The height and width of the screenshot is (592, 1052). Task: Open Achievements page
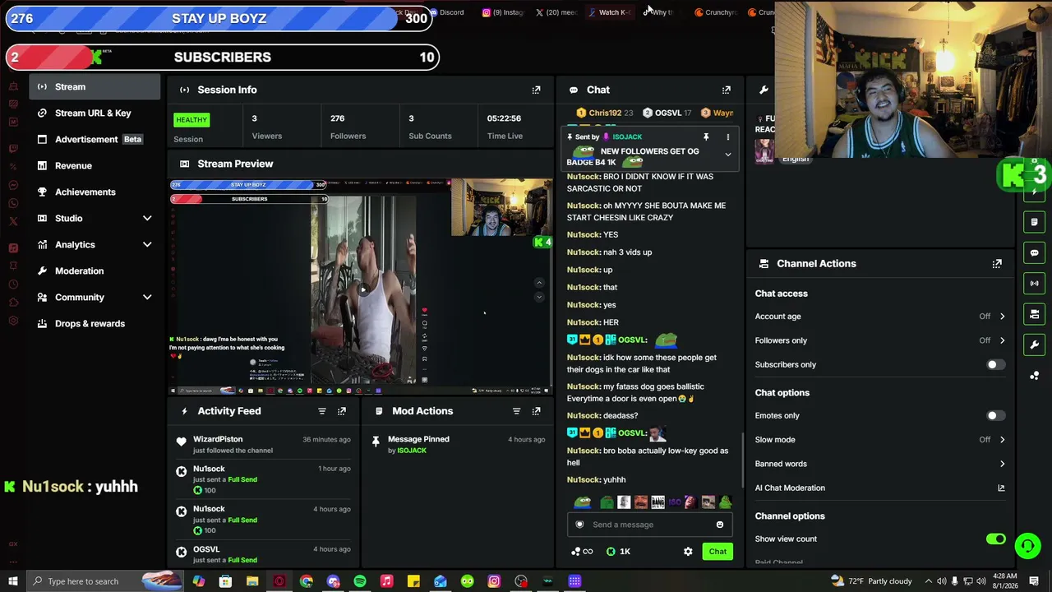tap(95, 192)
